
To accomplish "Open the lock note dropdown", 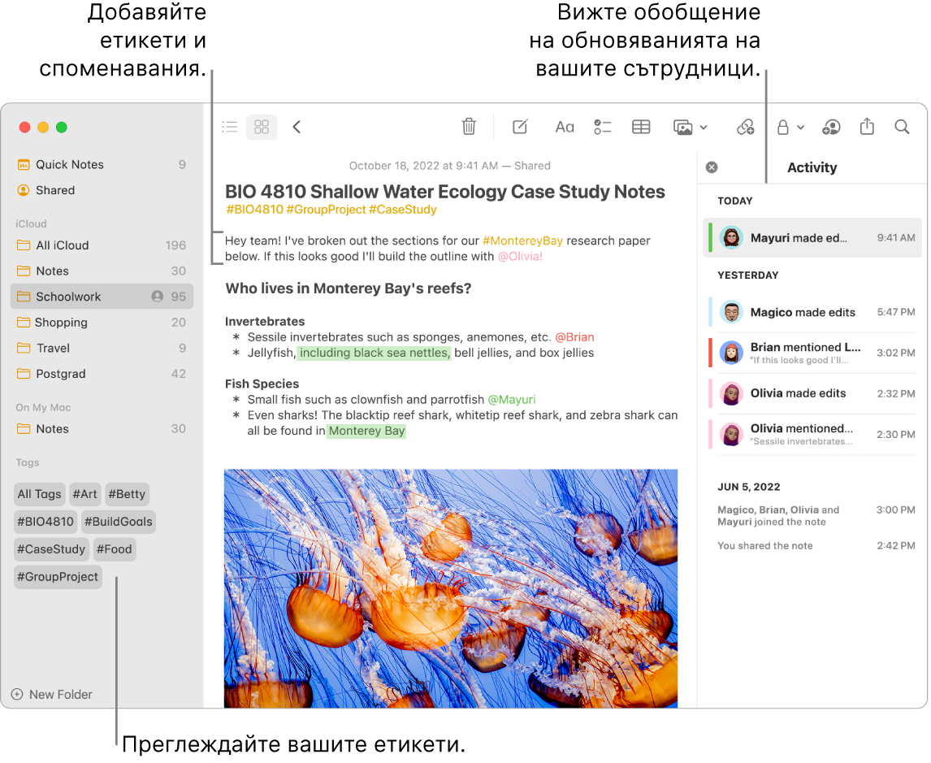I will (788, 127).
